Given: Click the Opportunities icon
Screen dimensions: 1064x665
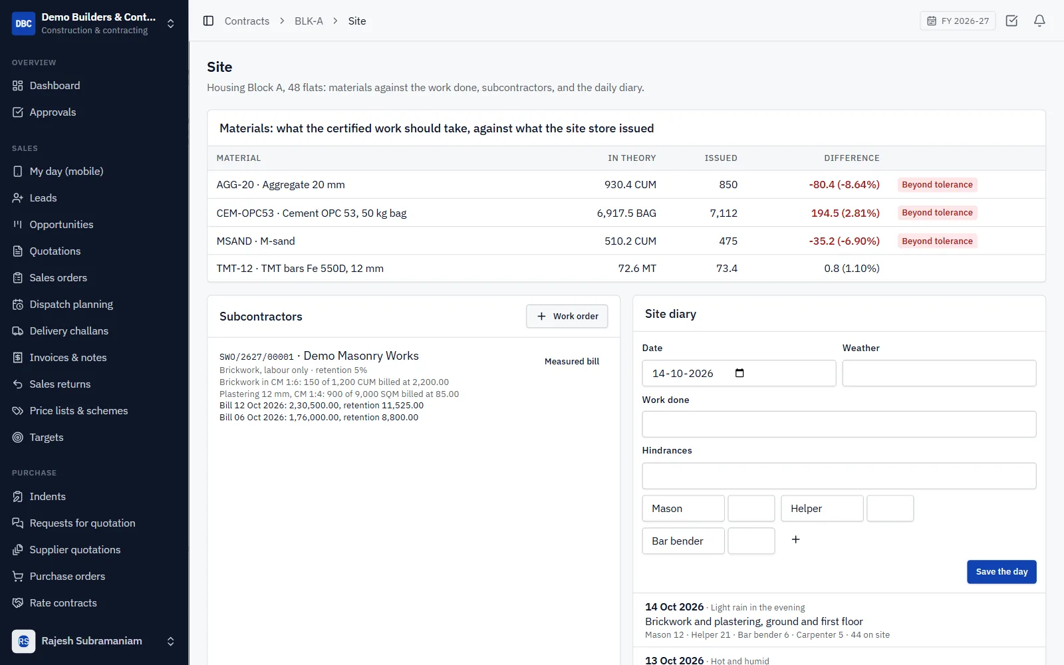Looking at the screenshot, I should pyautogui.click(x=18, y=225).
